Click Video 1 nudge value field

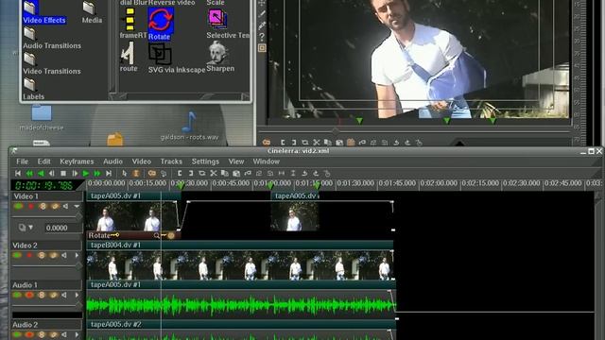(63, 228)
